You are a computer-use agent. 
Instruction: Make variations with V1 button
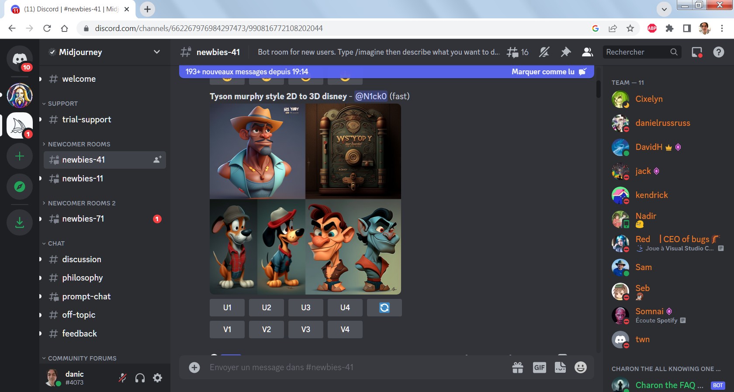[227, 330]
